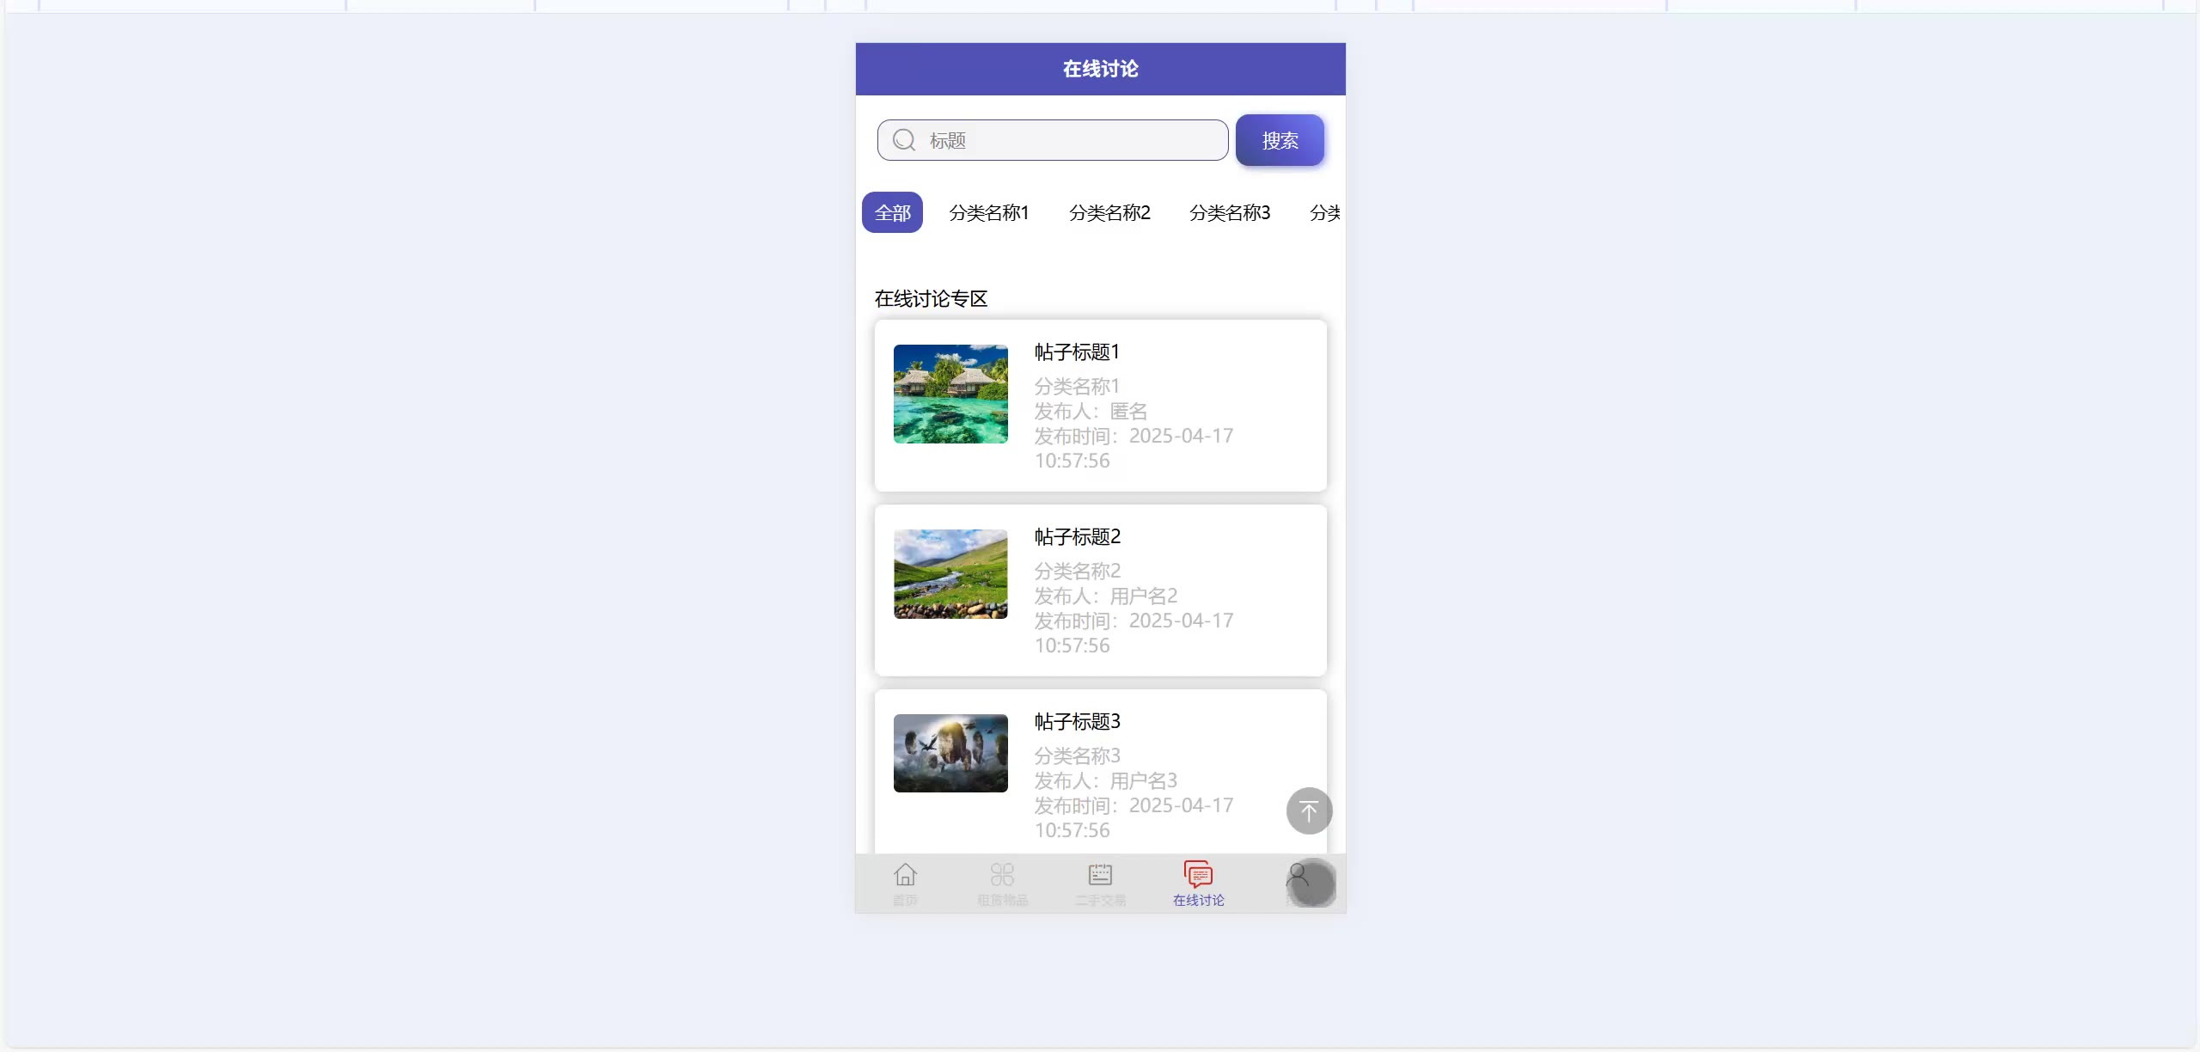Choose the 分类名称3 category tab
Image resolution: width=2200 pixels, height=1052 pixels.
tap(1229, 212)
